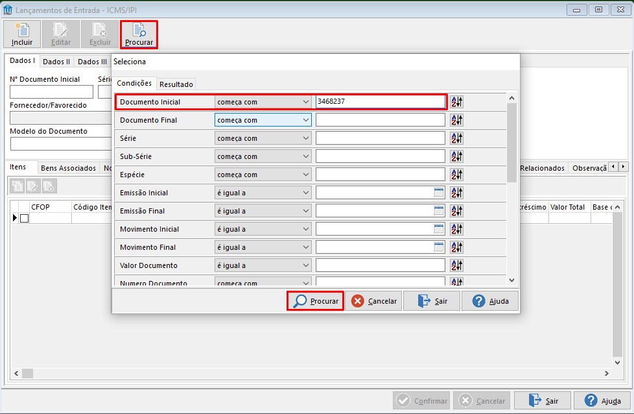Click tab strip scroll left arrow
Image resolution: width=634 pixels, height=414 pixels.
point(613,166)
